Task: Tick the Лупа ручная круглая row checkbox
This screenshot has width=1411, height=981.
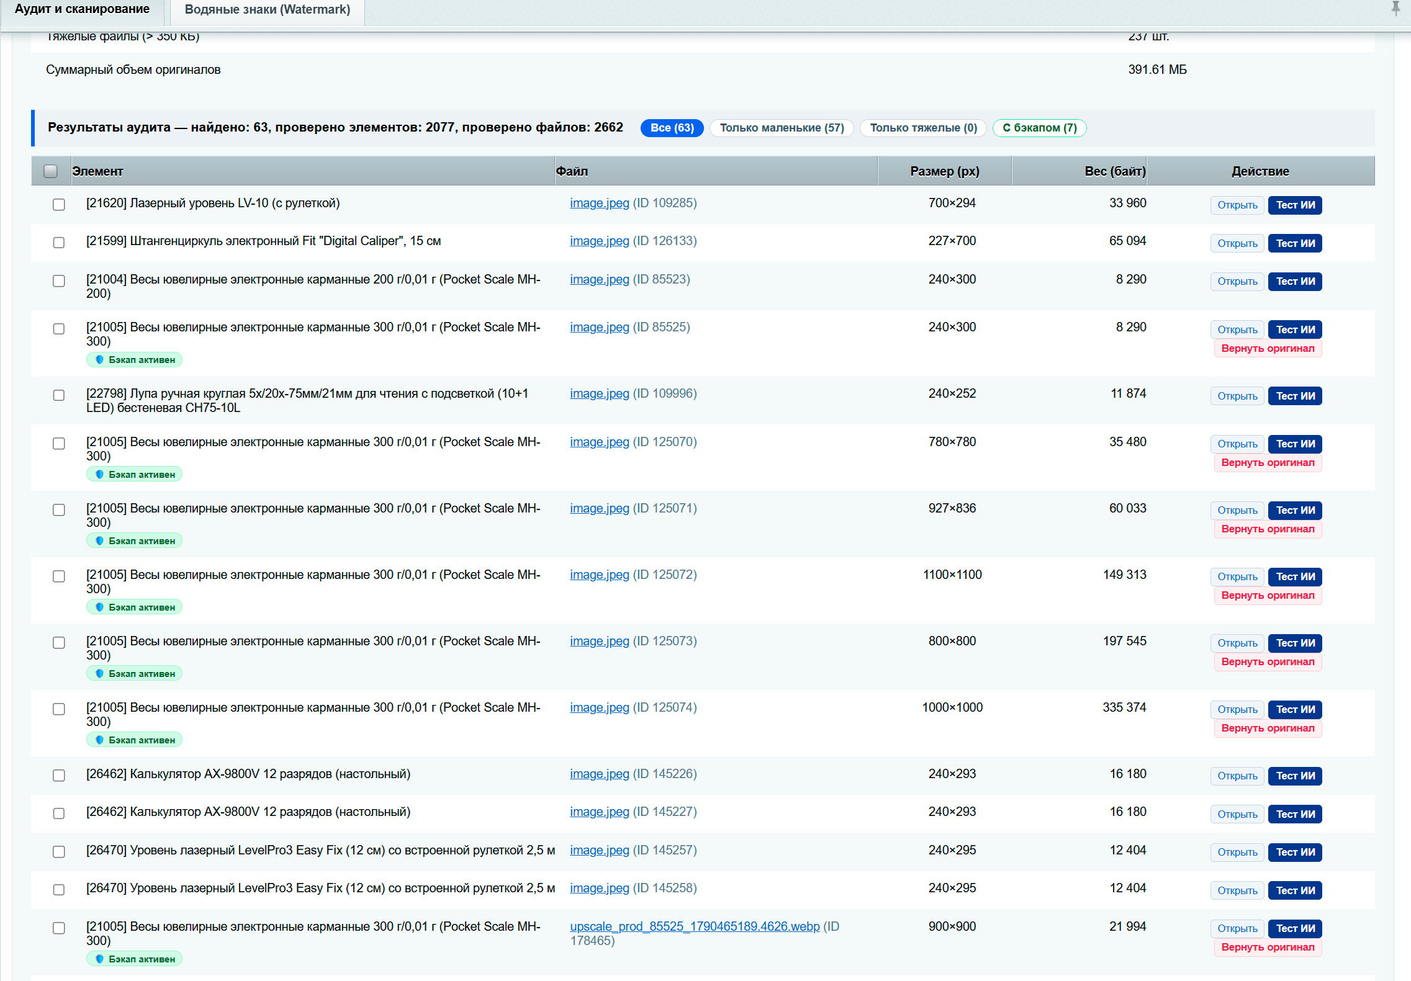Action: [59, 395]
